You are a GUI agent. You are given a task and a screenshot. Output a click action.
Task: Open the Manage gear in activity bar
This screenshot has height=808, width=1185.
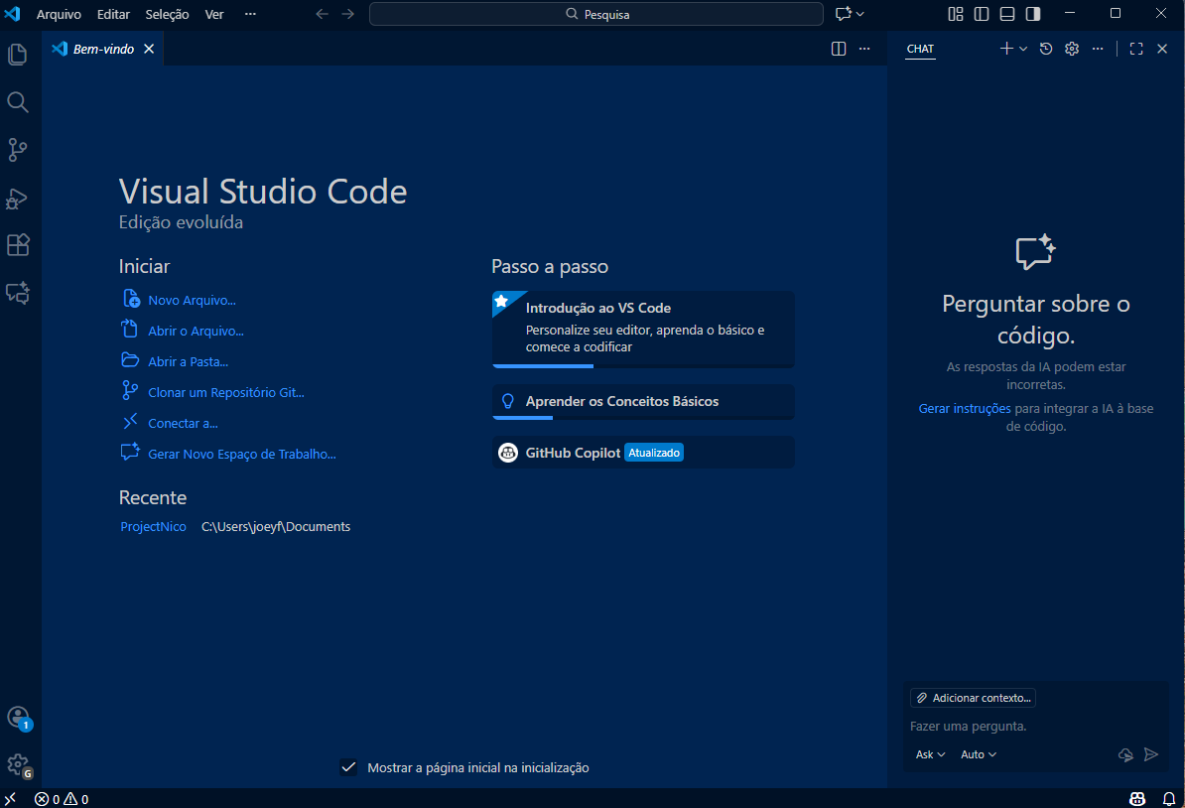[18, 765]
